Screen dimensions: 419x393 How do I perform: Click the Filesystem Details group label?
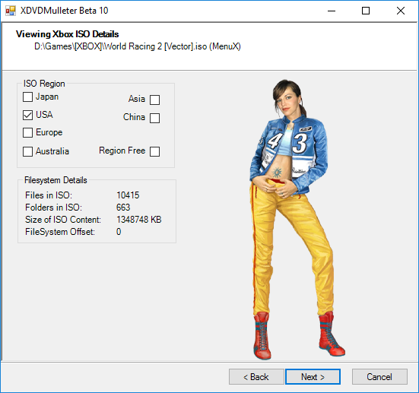(x=56, y=180)
